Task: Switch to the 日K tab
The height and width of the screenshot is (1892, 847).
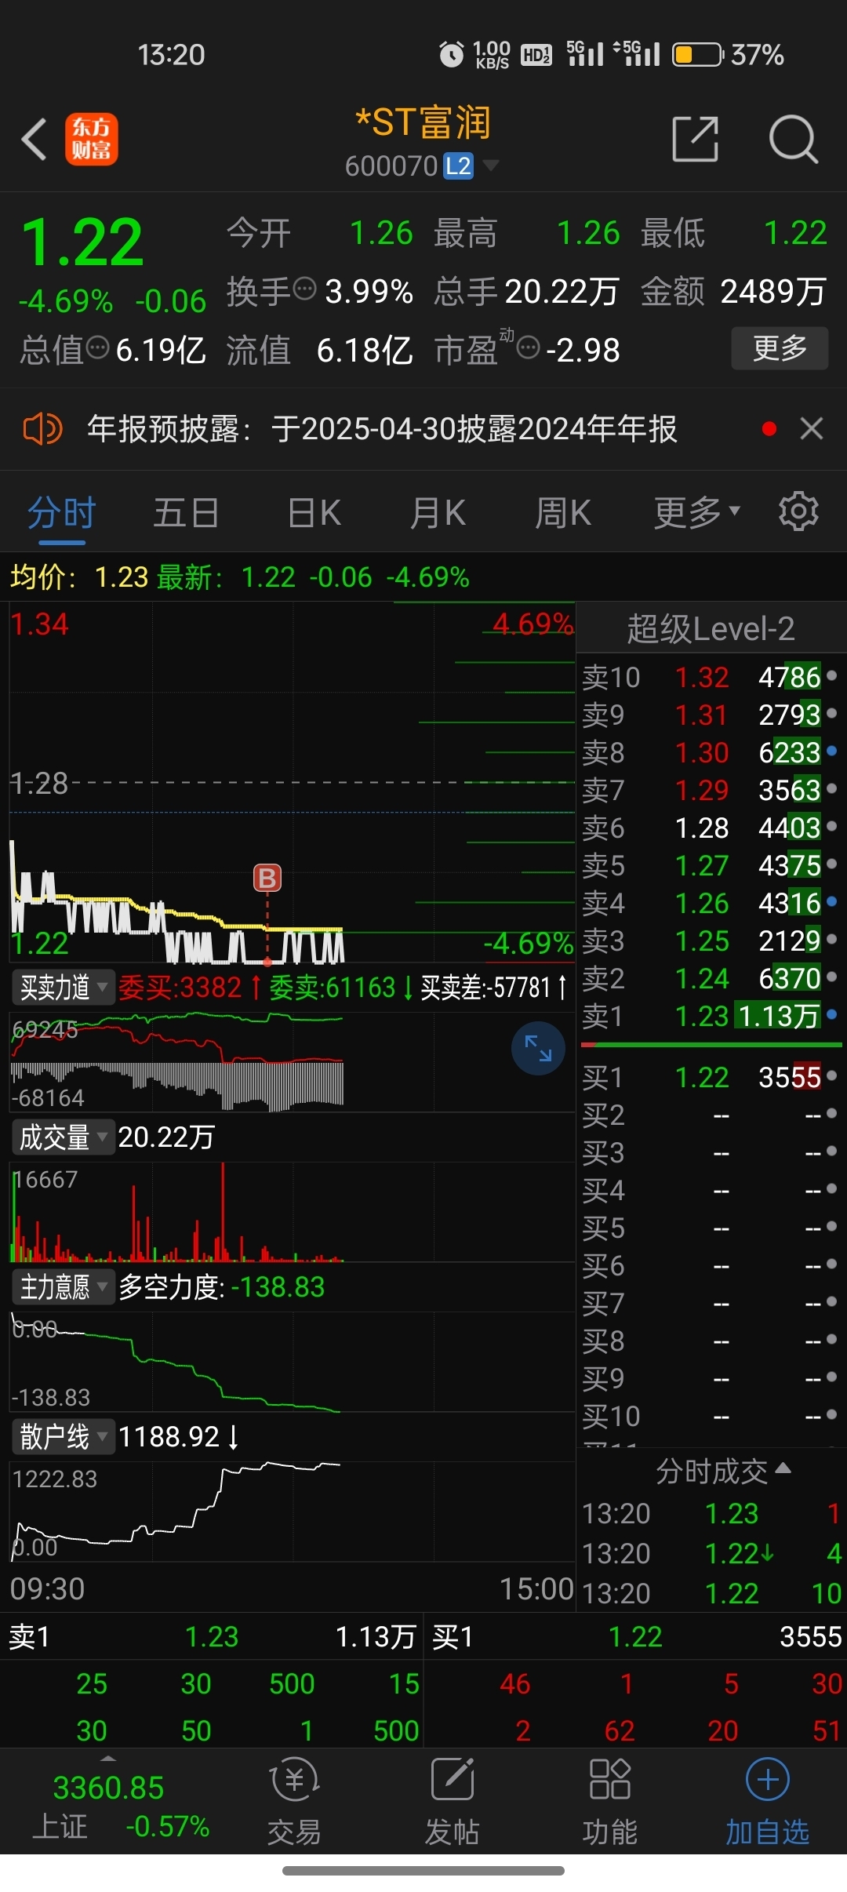Action: click(x=314, y=514)
